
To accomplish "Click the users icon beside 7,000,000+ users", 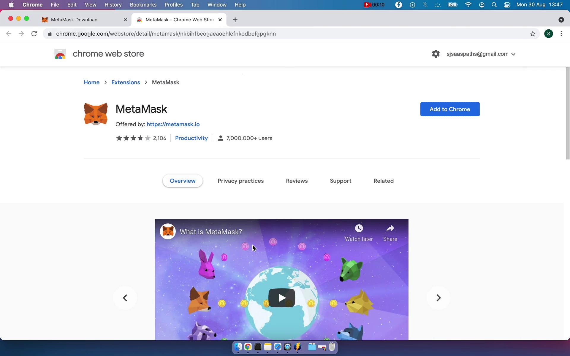I will click(x=220, y=138).
